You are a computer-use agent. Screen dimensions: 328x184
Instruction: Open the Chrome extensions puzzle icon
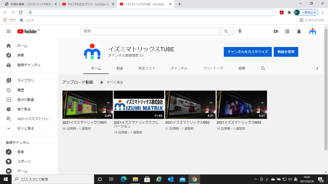pos(289,12)
